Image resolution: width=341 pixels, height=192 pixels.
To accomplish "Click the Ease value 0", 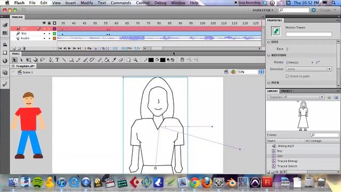I will point(287,49).
